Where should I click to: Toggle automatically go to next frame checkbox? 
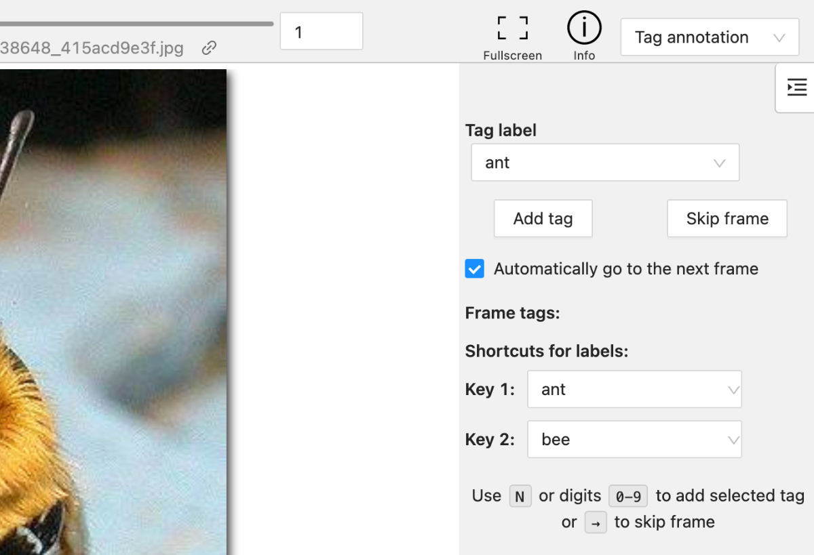(x=475, y=268)
